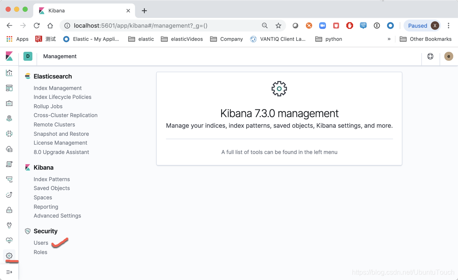Show more bookmarks with the chevron
The image size is (458, 280).
pos(389,39)
